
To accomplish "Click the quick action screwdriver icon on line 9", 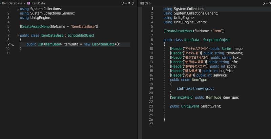I will (12, 44).
